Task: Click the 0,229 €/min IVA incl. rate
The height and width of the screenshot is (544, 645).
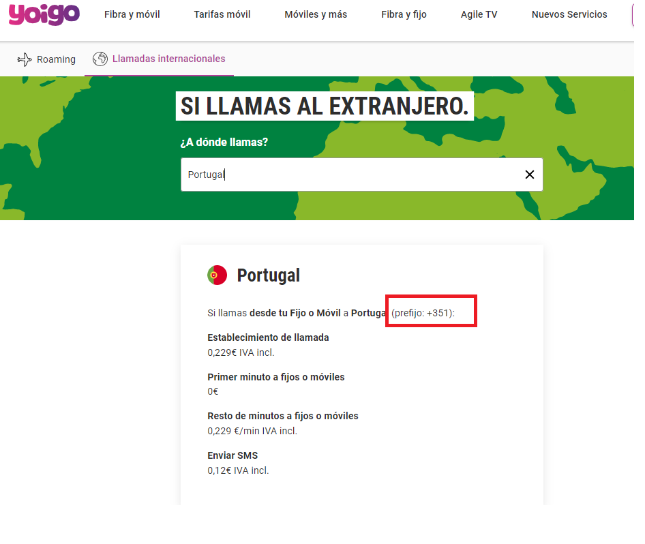Action: tap(252, 431)
